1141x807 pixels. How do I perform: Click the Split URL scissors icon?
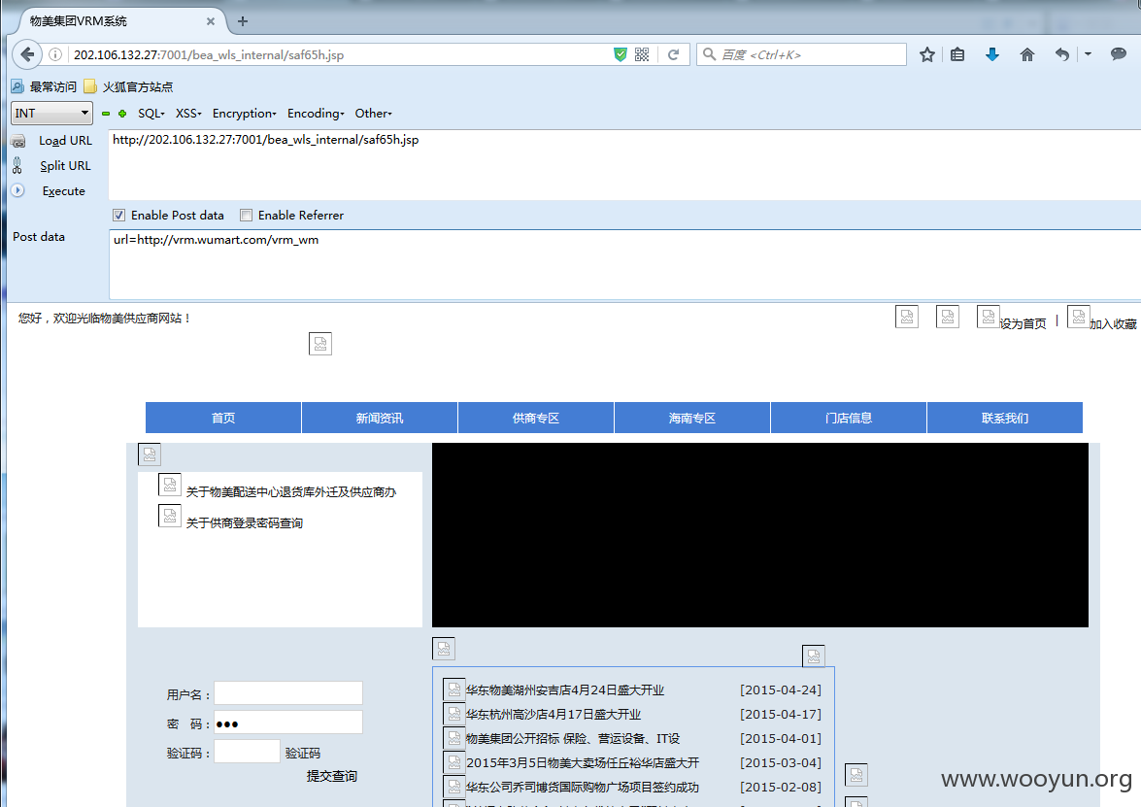coord(17,166)
